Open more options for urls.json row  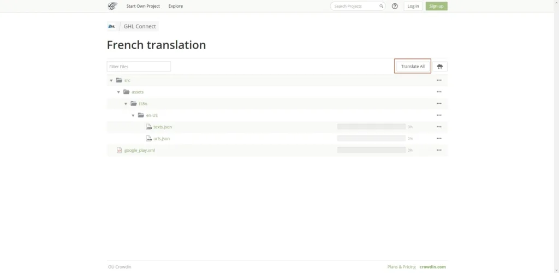[438, 139]
